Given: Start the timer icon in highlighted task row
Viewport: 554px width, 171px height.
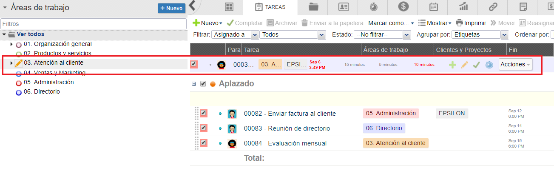Looking at the screenshot, I should click(x=489, y=65).
